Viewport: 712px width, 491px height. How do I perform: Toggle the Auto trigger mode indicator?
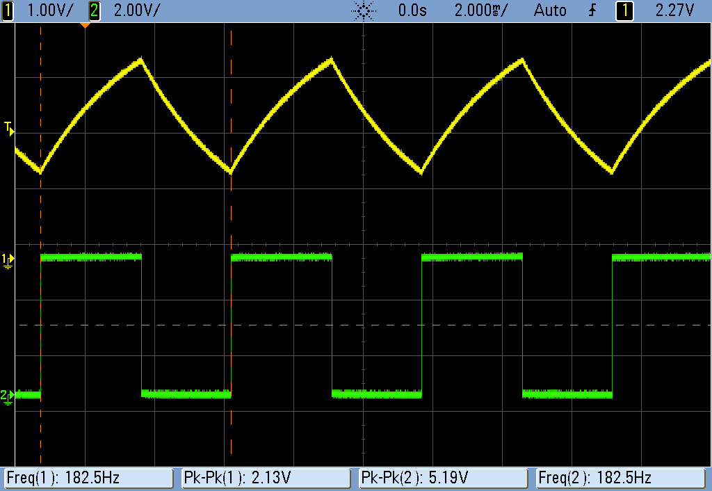tap(550, 10)
